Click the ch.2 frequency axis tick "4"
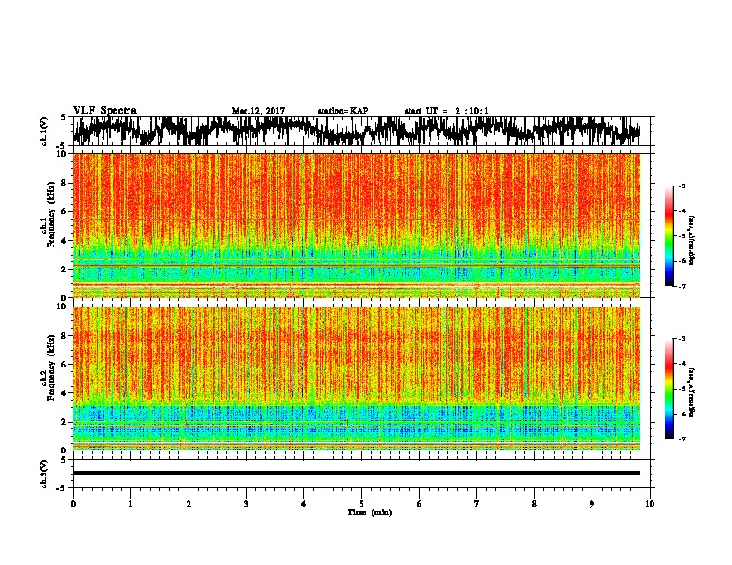This screenshot has height=565, width=732. (65, 393)
